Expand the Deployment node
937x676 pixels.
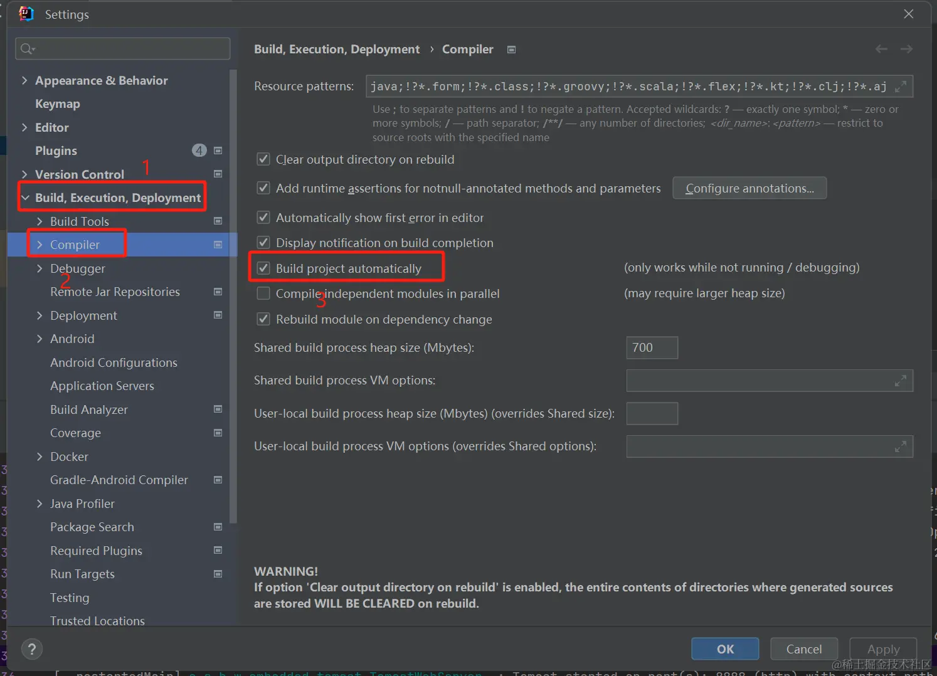pos(40,315)
